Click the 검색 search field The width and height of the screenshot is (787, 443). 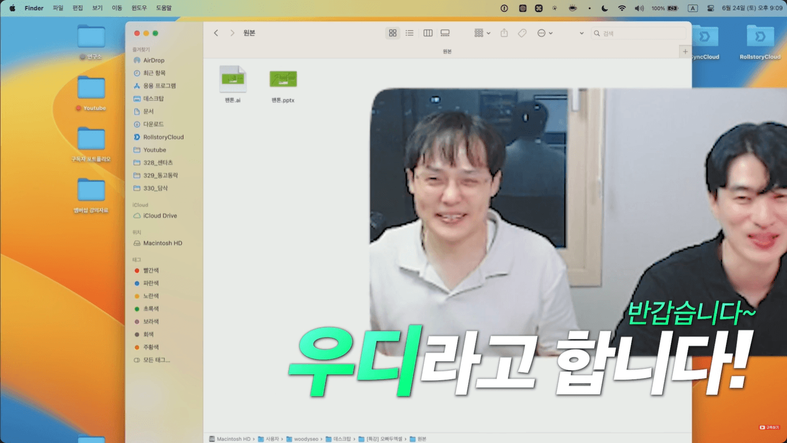coord(638,33)
